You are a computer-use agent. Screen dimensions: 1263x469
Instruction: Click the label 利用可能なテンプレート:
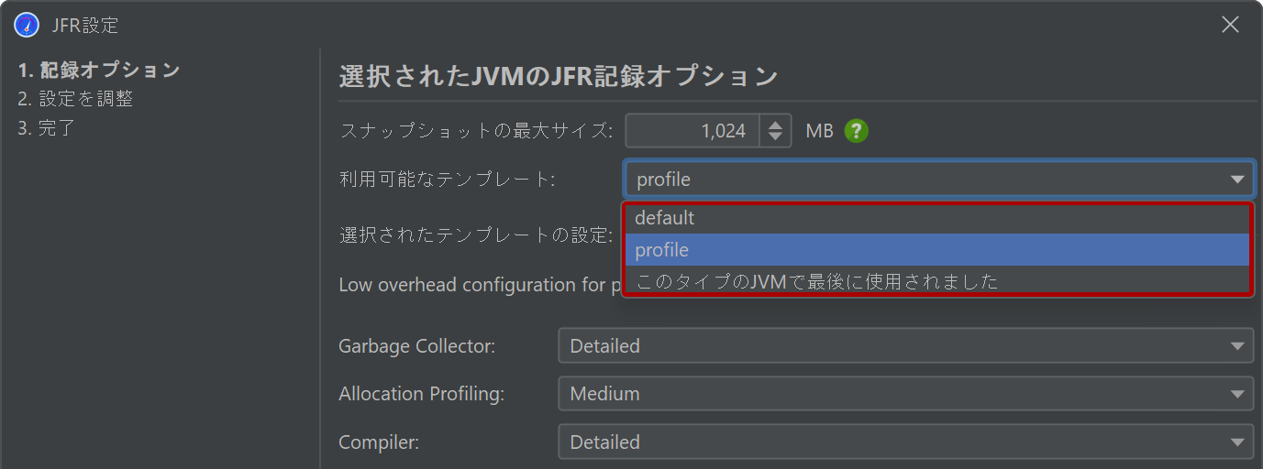point(447,180)
